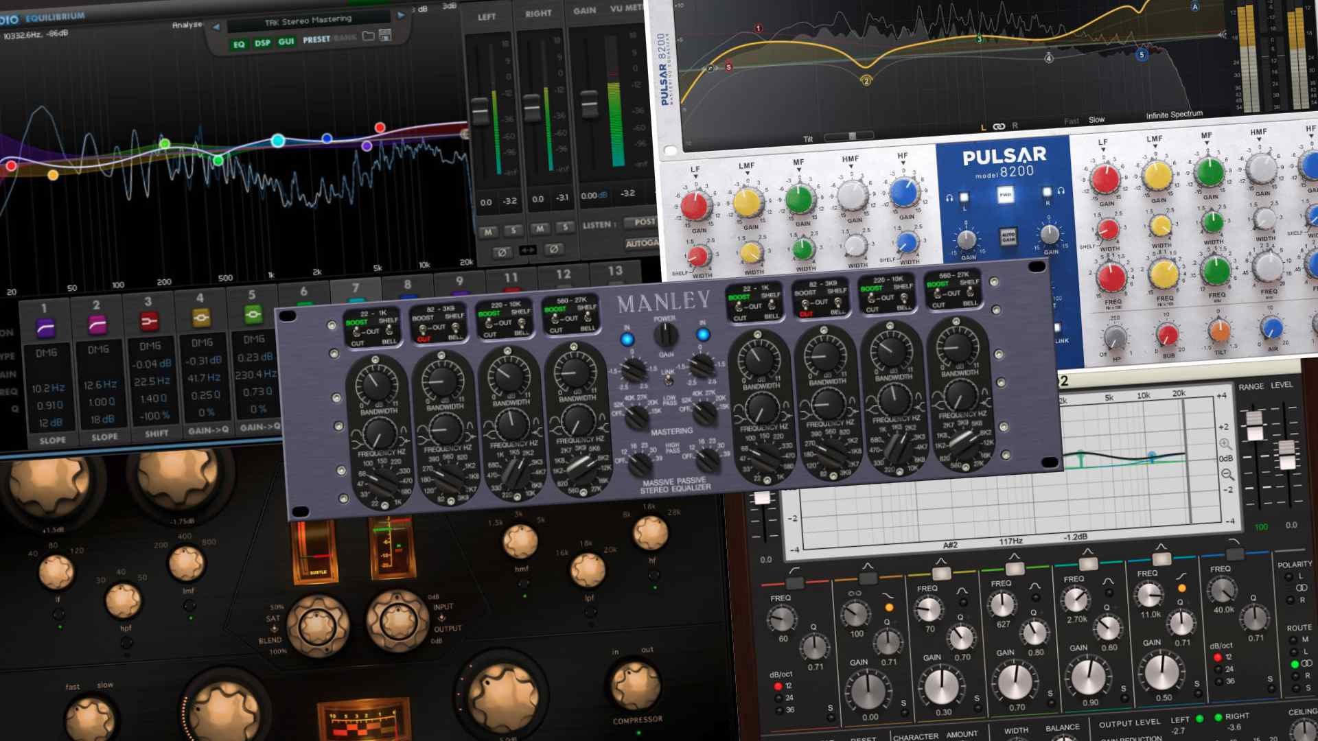
Task: Open left Pulsar unit LMF band arrow
Action: tap(747, 173)
